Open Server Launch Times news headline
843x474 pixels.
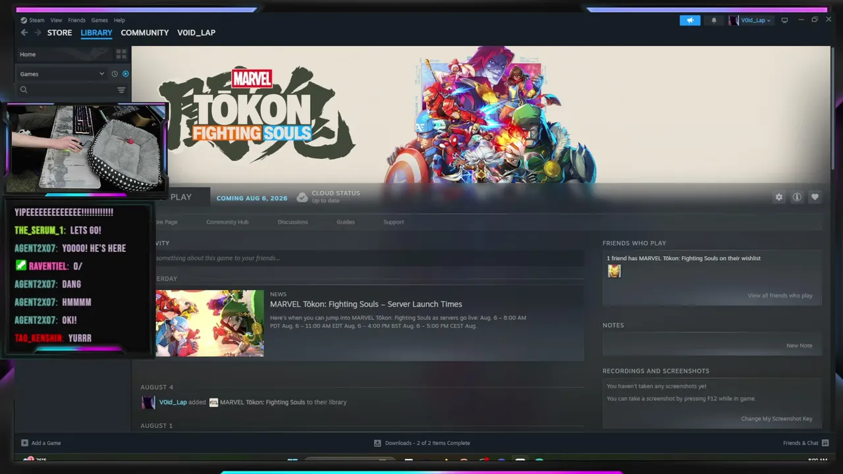366,304
